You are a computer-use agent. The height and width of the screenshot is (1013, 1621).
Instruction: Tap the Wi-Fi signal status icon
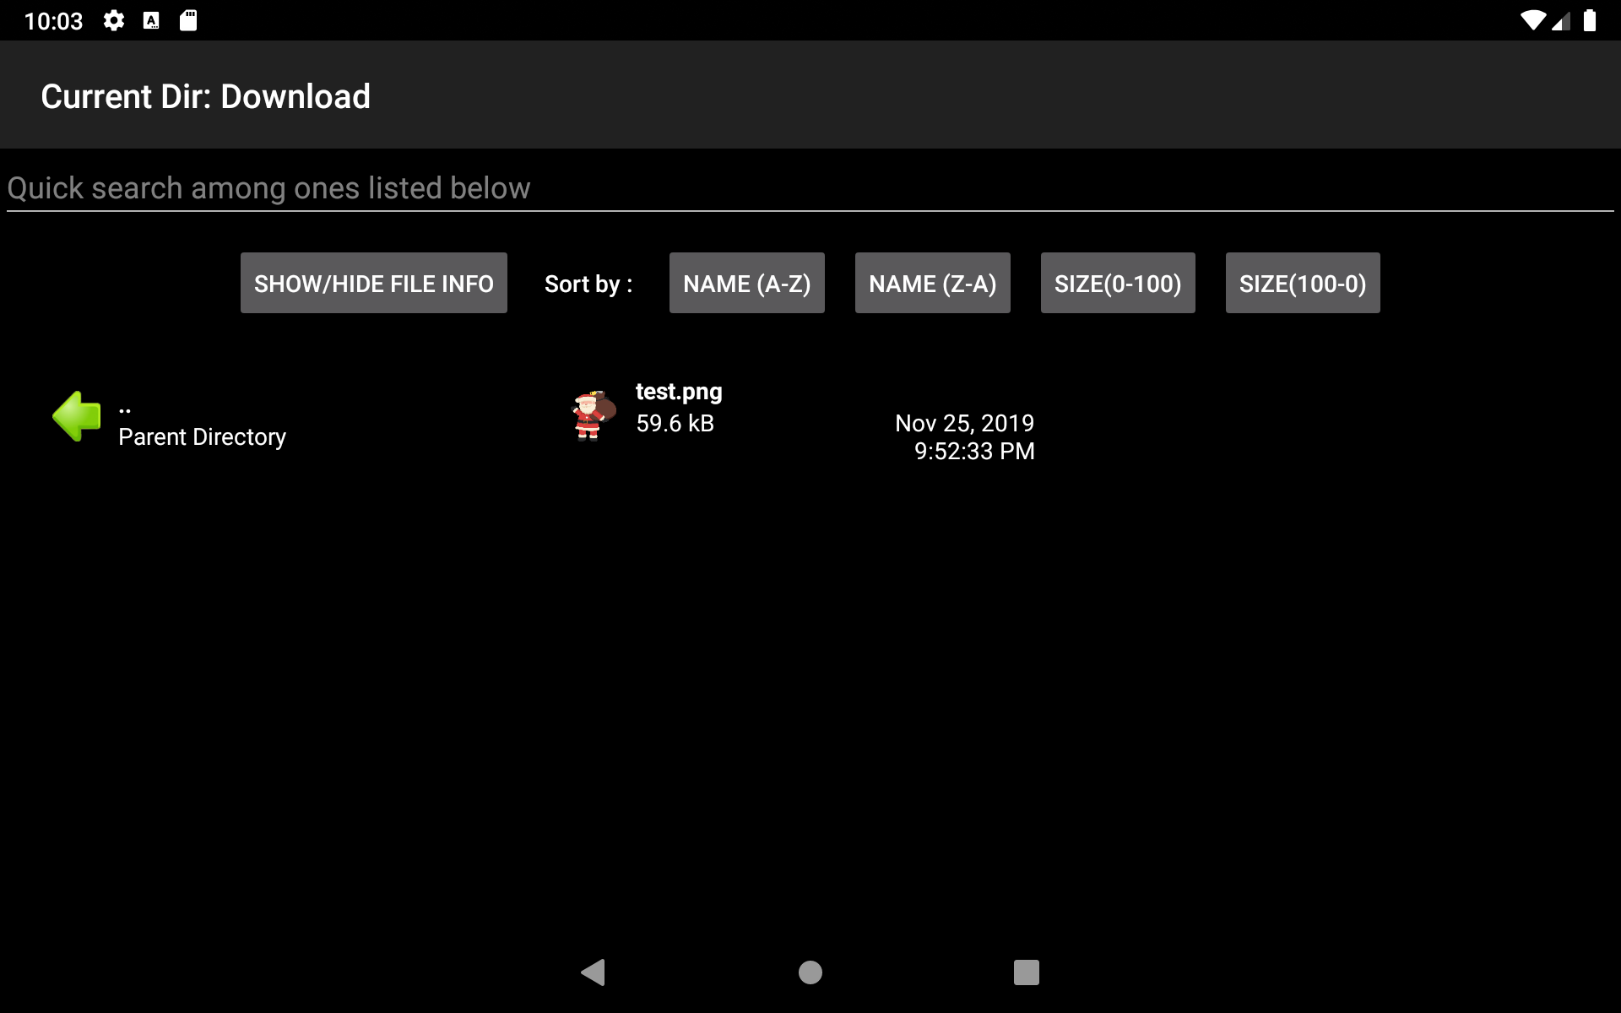[x=1532, y=20]
